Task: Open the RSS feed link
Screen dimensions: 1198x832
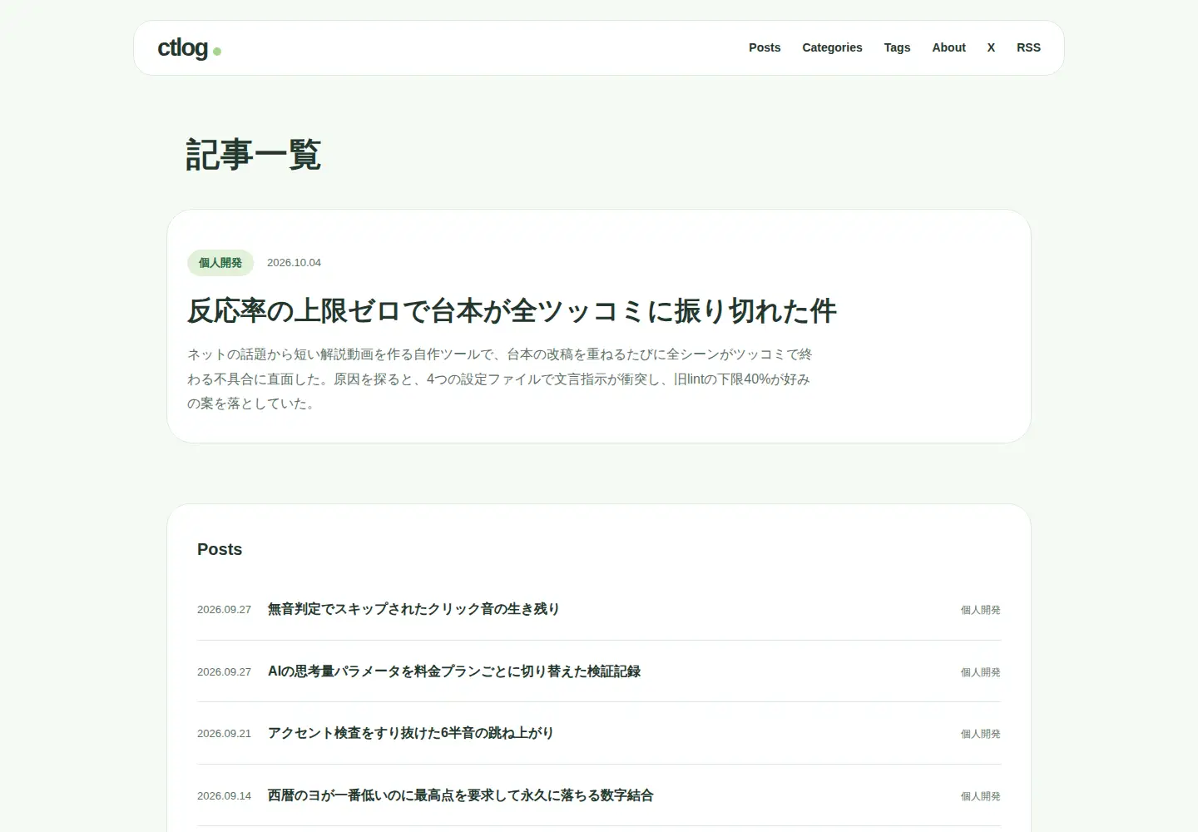Action: coord(1028,47)
